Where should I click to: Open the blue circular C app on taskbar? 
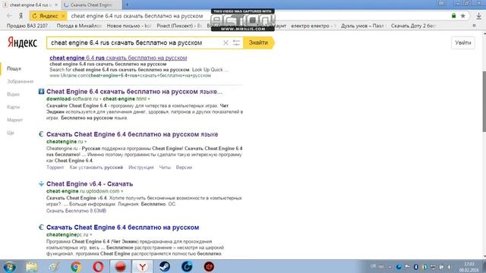[187, 266]
